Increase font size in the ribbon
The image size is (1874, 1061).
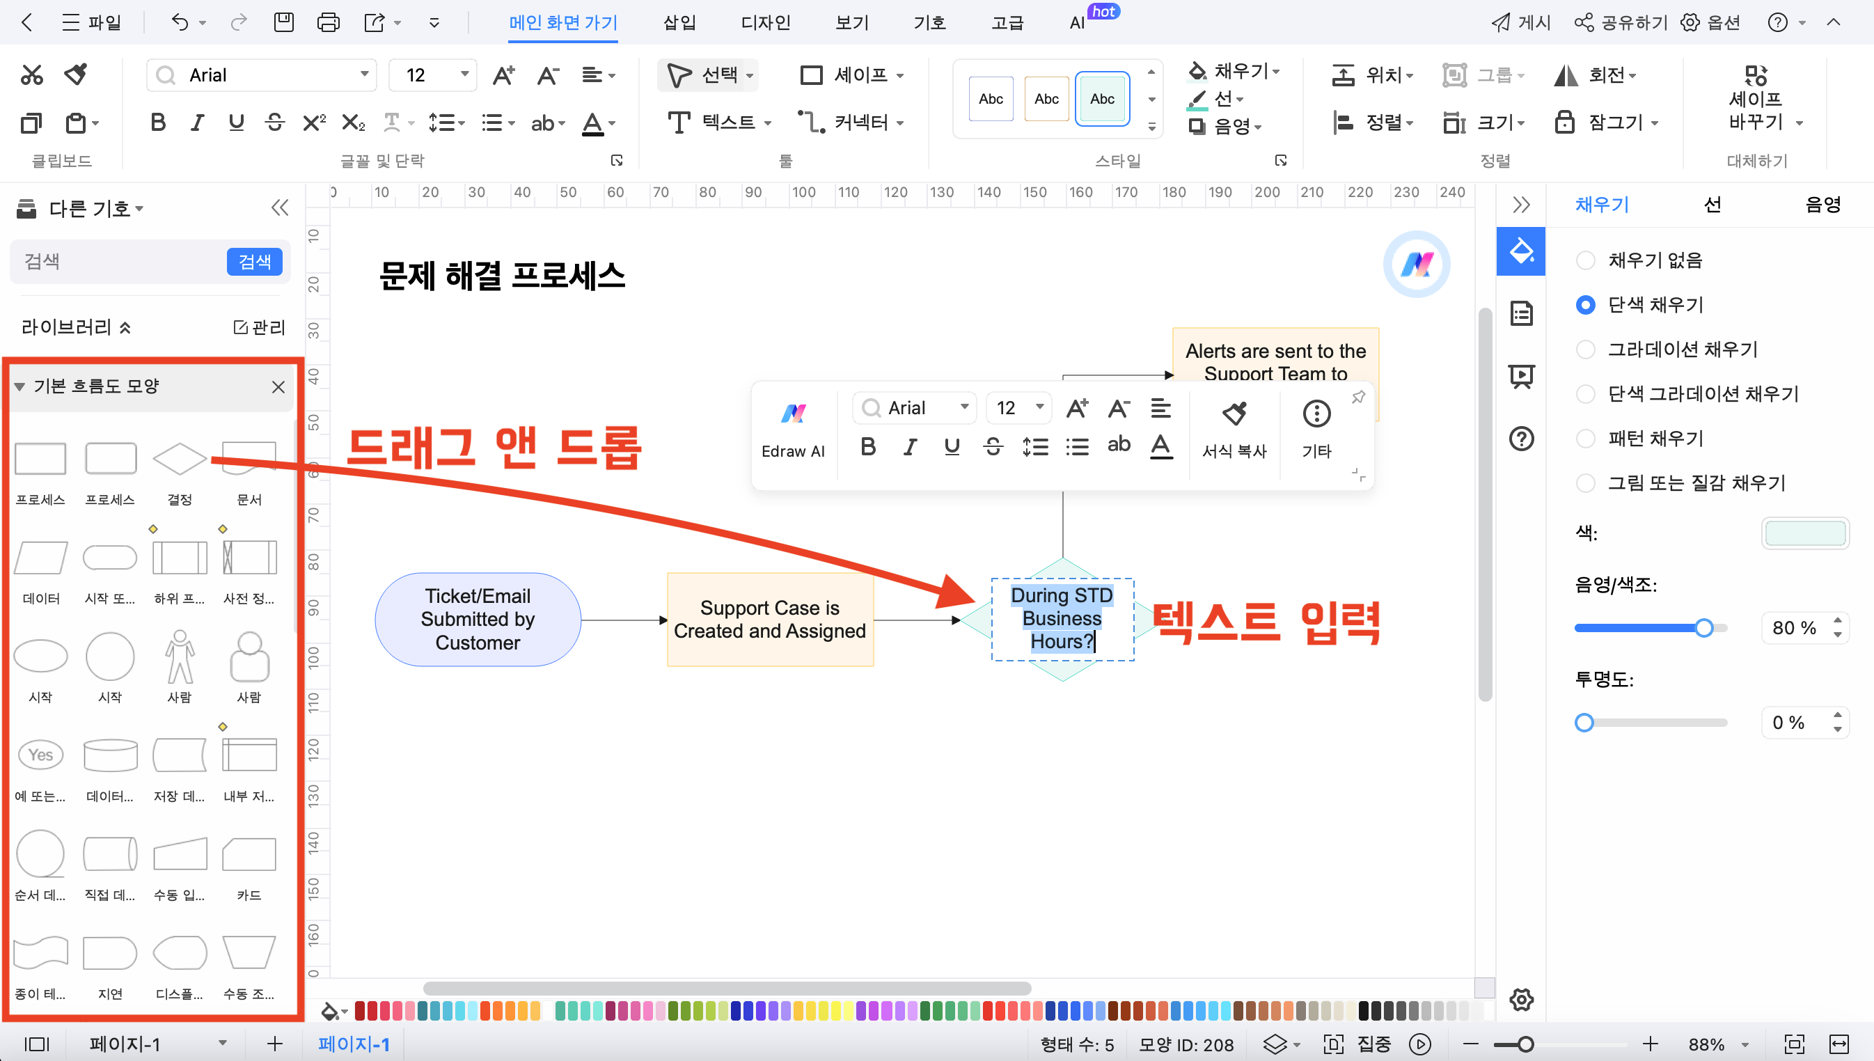(503, 75)
